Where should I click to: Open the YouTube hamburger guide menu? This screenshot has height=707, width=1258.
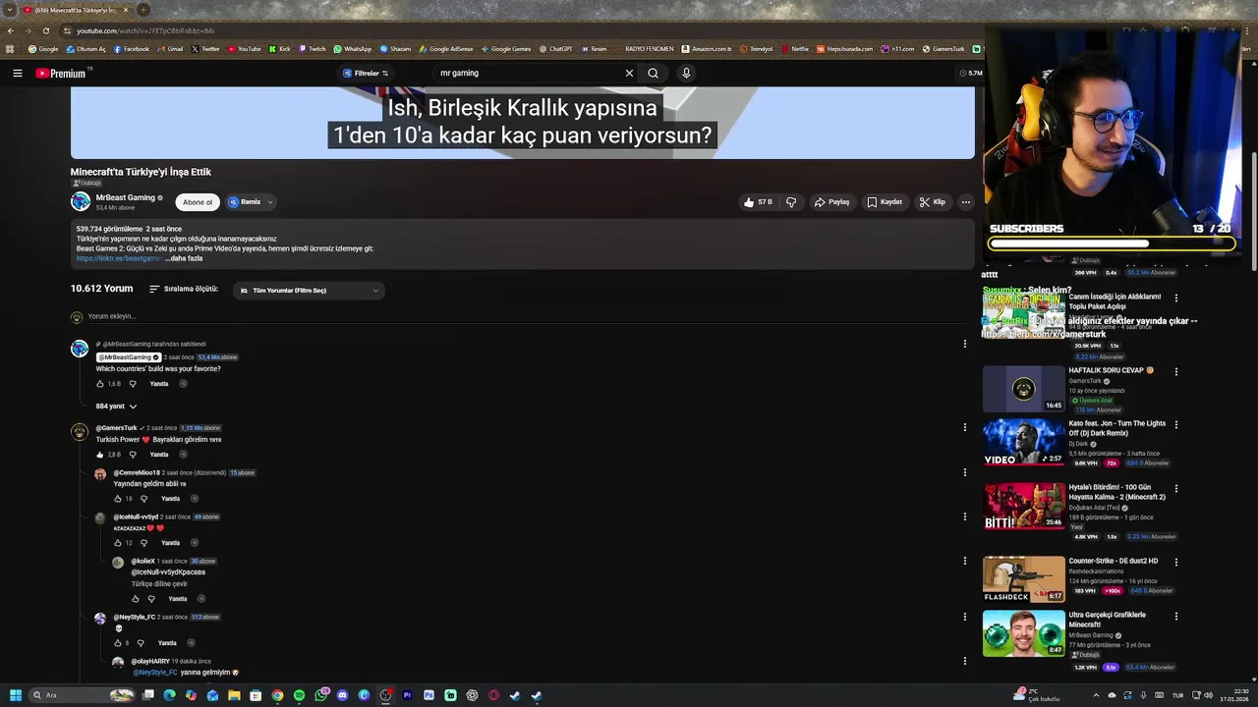tap(17, 73)
